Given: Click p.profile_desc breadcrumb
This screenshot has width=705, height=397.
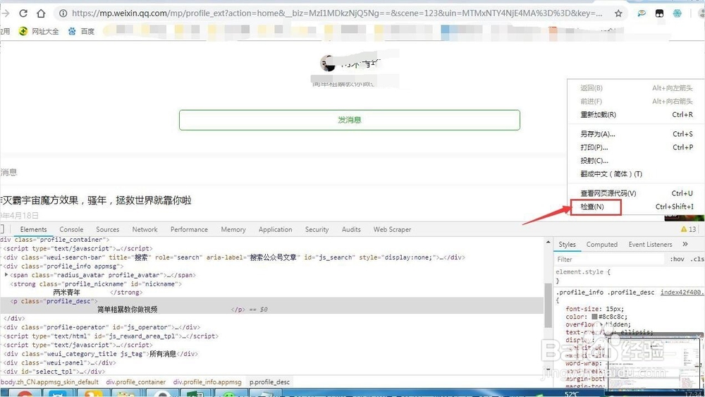Looking at the screenshot, I should click(270, 382).
